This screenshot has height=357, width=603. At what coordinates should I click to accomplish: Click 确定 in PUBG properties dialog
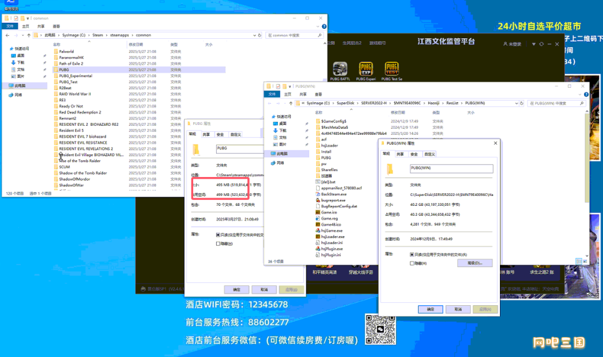pos(237,289)
